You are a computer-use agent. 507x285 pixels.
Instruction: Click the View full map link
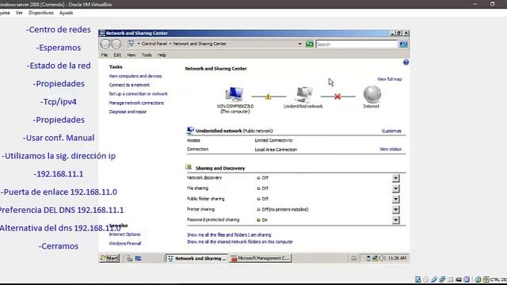[x=389, y=79]
